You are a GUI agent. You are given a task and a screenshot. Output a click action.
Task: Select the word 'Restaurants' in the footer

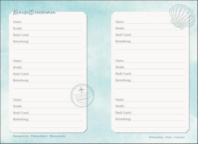21,136
